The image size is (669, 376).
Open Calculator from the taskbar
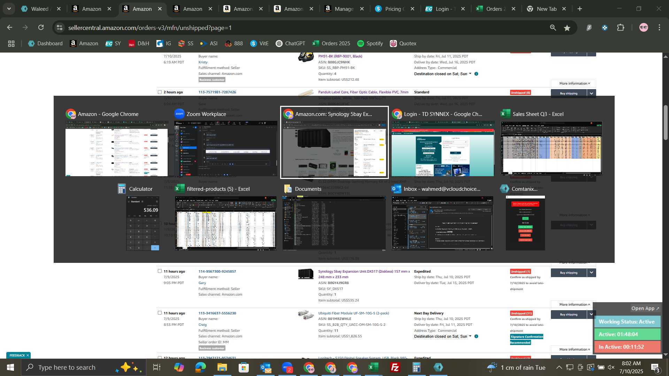(x=417, y=367)
